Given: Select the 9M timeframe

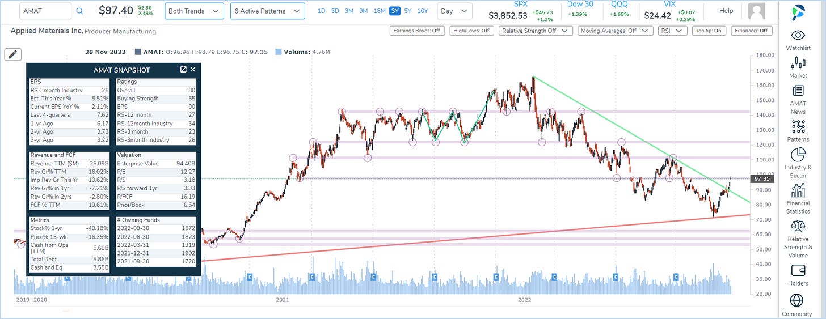Looking at the screenshot, I should point(364,11).
